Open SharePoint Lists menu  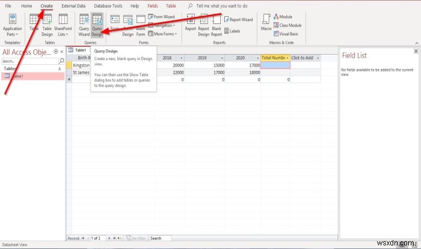click(x=63, y=25)
